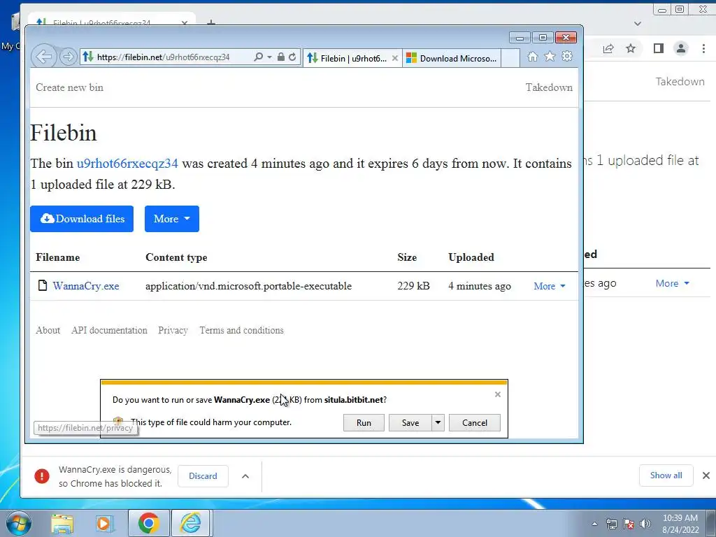
Task: Click the 'Filename' column header
Action: point(57,257)
